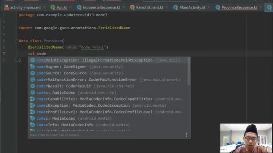
Task: Click the class icon beside codecCapabilities
Action: coord(32,99)
